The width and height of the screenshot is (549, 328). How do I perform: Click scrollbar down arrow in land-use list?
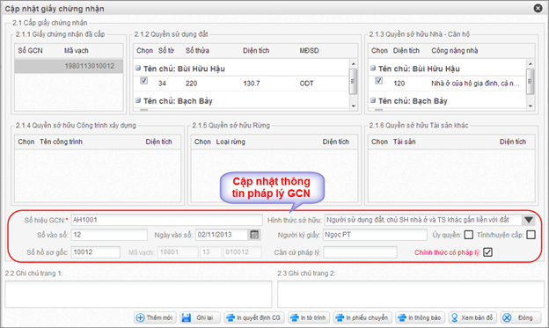tap(354, 106)
